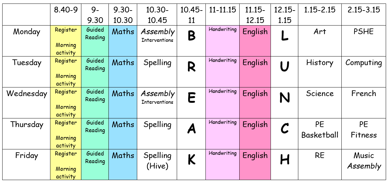Viewport: 387px width, 181px height.
Task: Select the Wednesday row label
Action: pos(27,94)
